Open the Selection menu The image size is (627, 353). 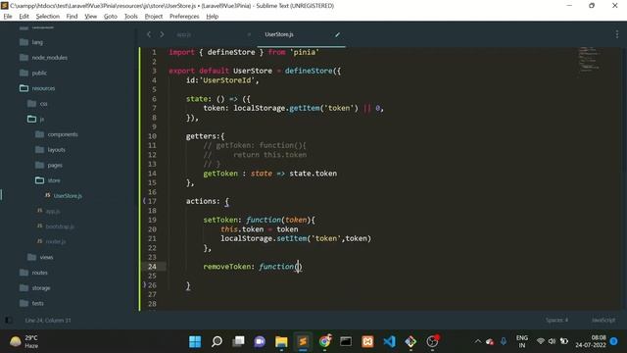pyautogui.click(x=48, y=17)
